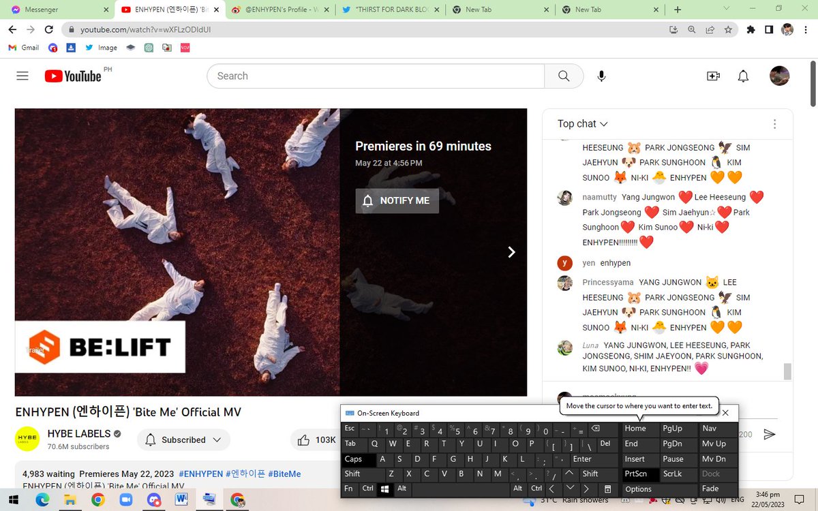Viewport: 818px width, 511px height.
Task: Bookmark this page with star icon
Action: (x=728, y=29)
